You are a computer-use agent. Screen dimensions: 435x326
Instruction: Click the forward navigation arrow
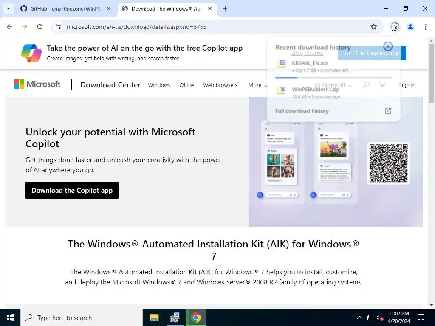coord(25,27)
